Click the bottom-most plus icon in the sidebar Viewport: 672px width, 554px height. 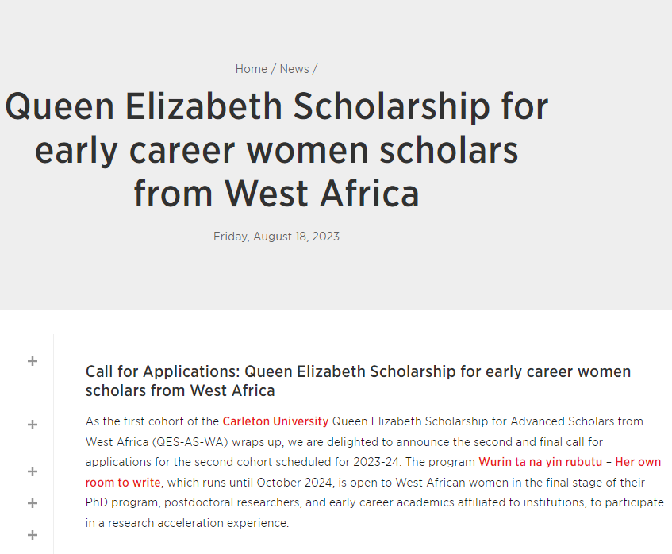(33, 535)
